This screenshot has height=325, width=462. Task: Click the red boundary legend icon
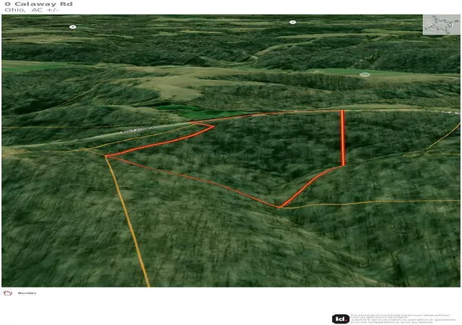8,292
